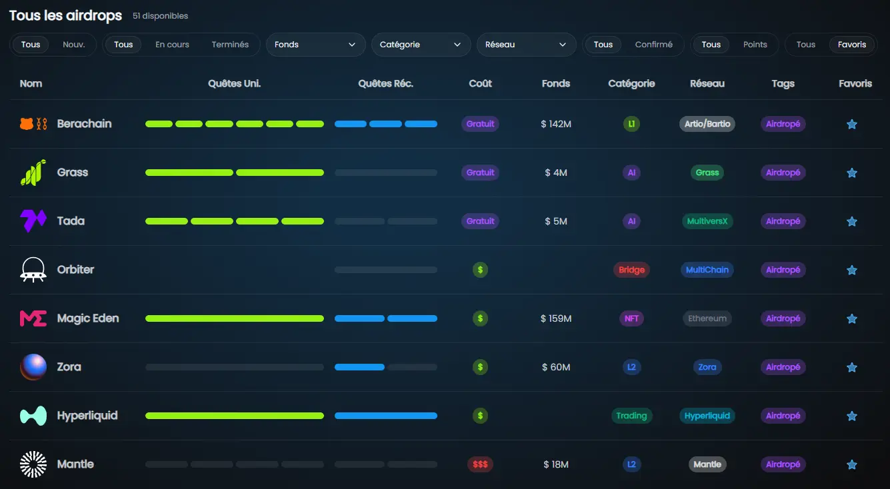
Task: Unstar the Zora airdrop
Action: pyautogui.click(x=852, y=366)
